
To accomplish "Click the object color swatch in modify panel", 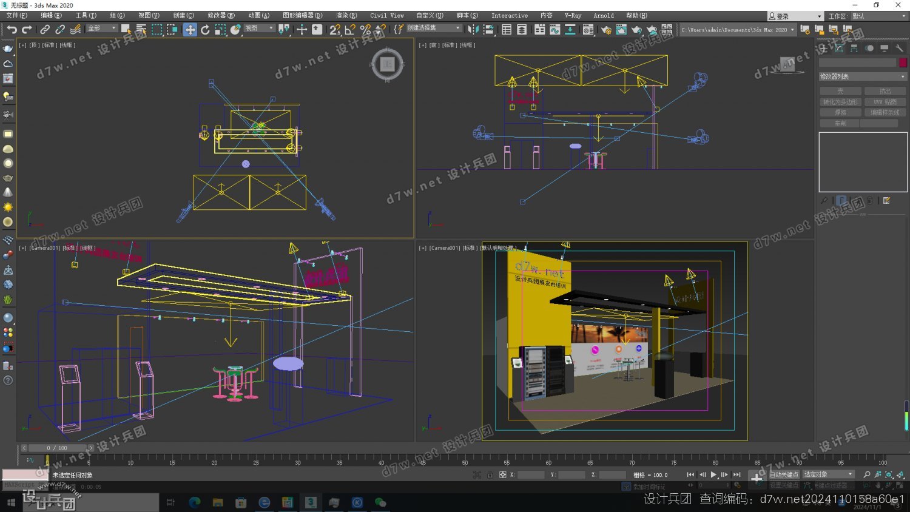I will pyautogui.click(x=903, y=62).
